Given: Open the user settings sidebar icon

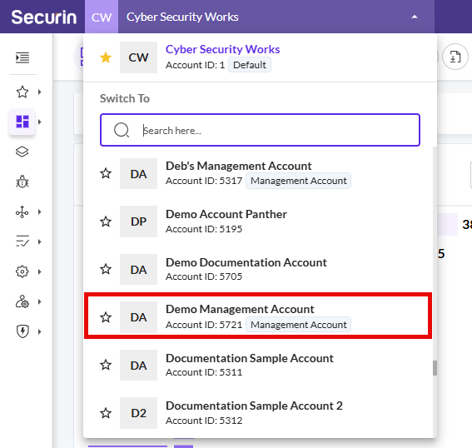Looking at the screenshot, I should pyautogui.click(x=22, y=301).
